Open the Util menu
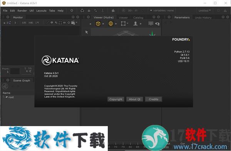Viewport: 231px width, 151px height. click(32, 11)
